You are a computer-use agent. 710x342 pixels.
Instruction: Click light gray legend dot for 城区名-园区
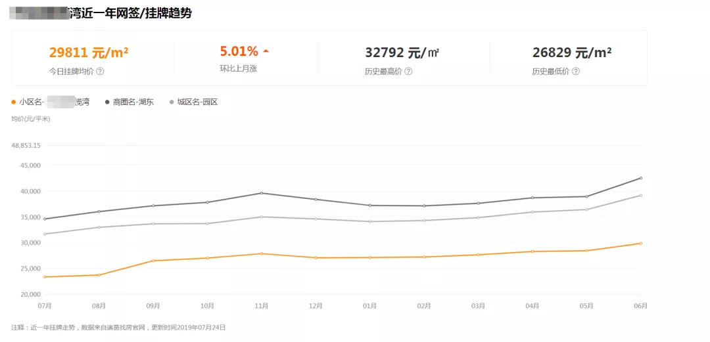(x=172, y=102)
